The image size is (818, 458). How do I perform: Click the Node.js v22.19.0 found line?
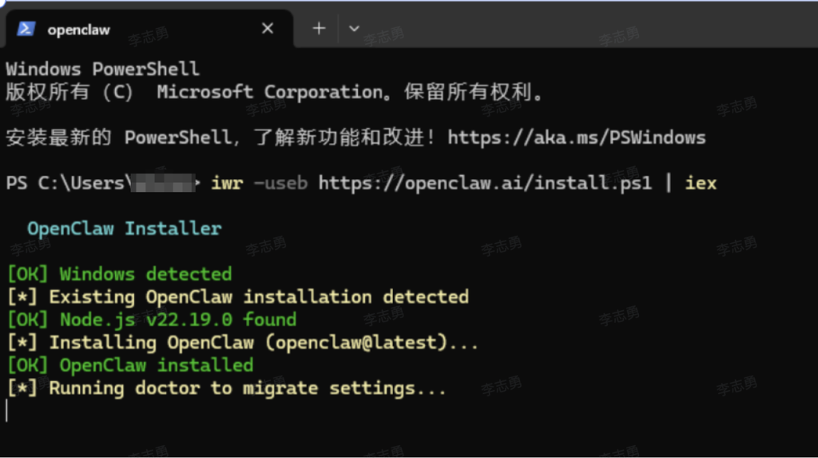152,320
